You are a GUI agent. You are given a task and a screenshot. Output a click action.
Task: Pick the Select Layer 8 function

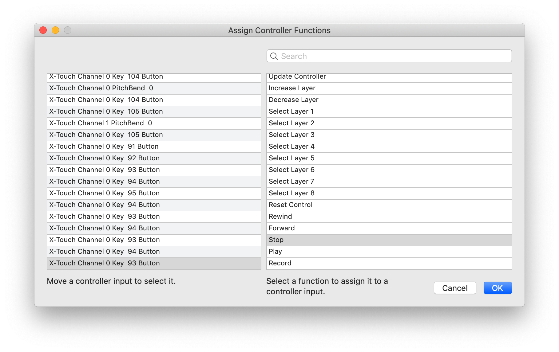[x=389, y=193]
